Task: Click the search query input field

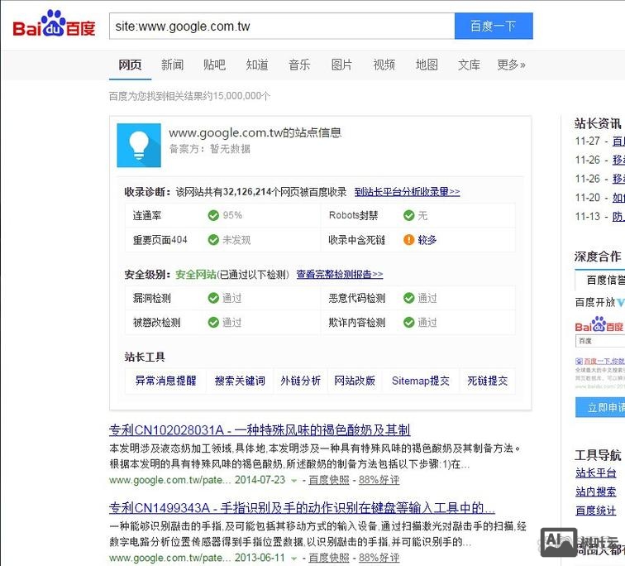Action: pyautogui.click(x=282, y=26)
